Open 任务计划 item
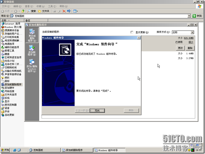205x154 pixels. [x=8, y=61]
